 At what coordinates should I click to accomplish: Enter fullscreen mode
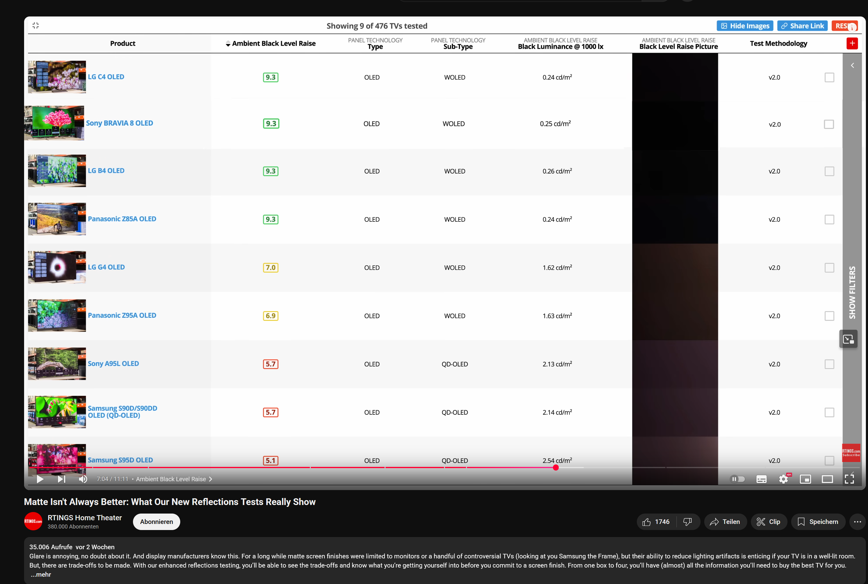[x=850, y=479]
